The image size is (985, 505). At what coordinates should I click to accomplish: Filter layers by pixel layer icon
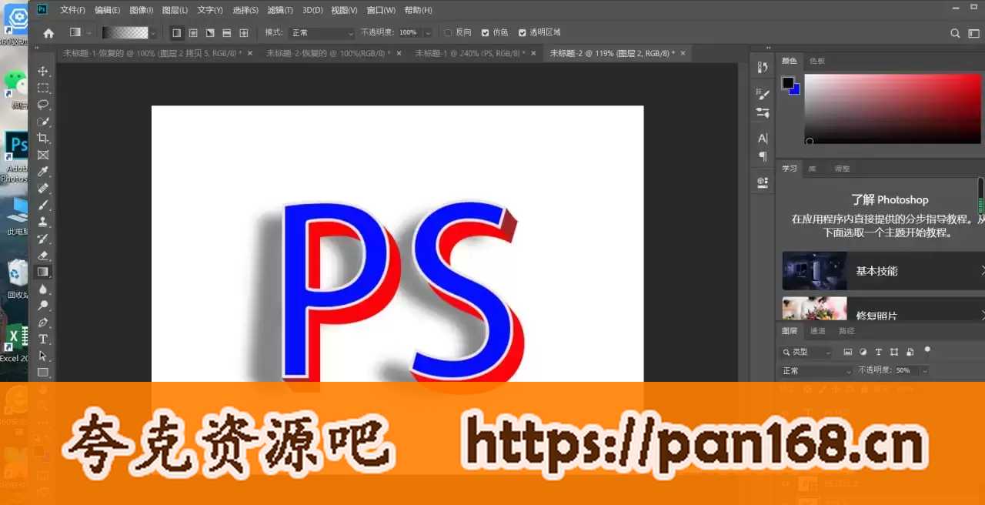coord(848,352)
